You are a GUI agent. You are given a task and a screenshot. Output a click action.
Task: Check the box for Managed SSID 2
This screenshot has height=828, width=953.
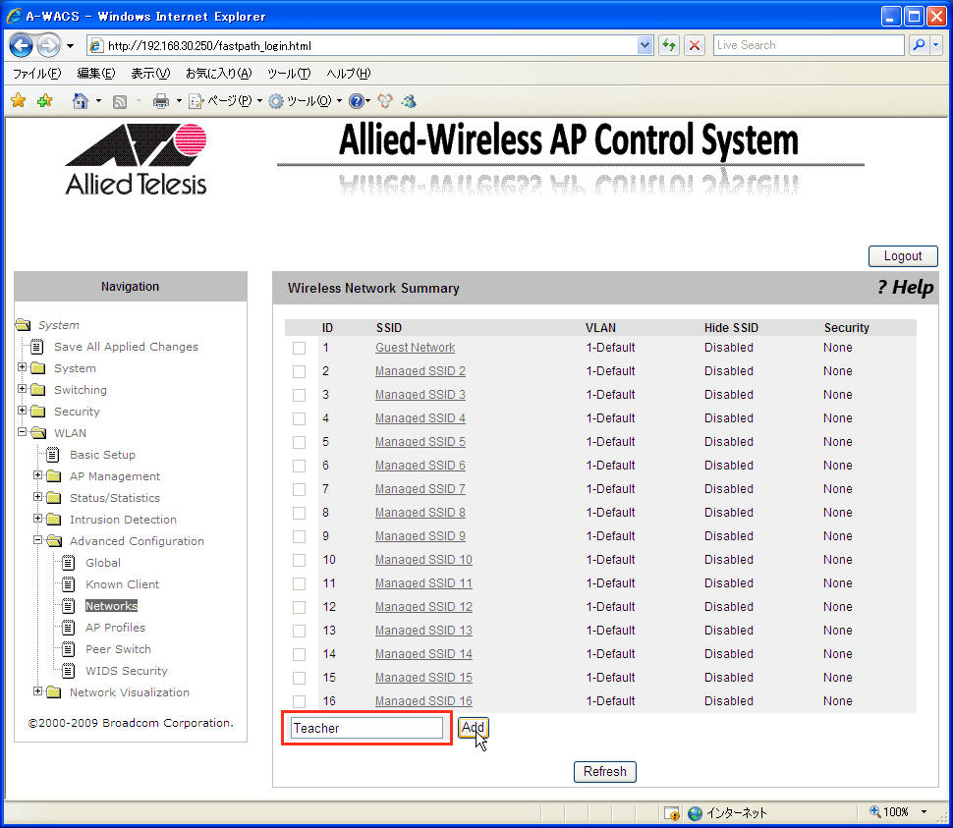click(299, 372)
